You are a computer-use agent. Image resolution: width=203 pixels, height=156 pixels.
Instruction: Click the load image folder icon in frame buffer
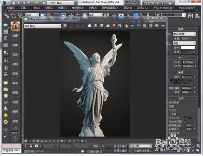[x=108, y=26]
